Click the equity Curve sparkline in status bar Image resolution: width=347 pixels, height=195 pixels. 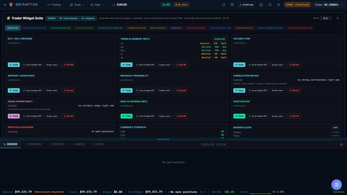click(x=260, y=192)
